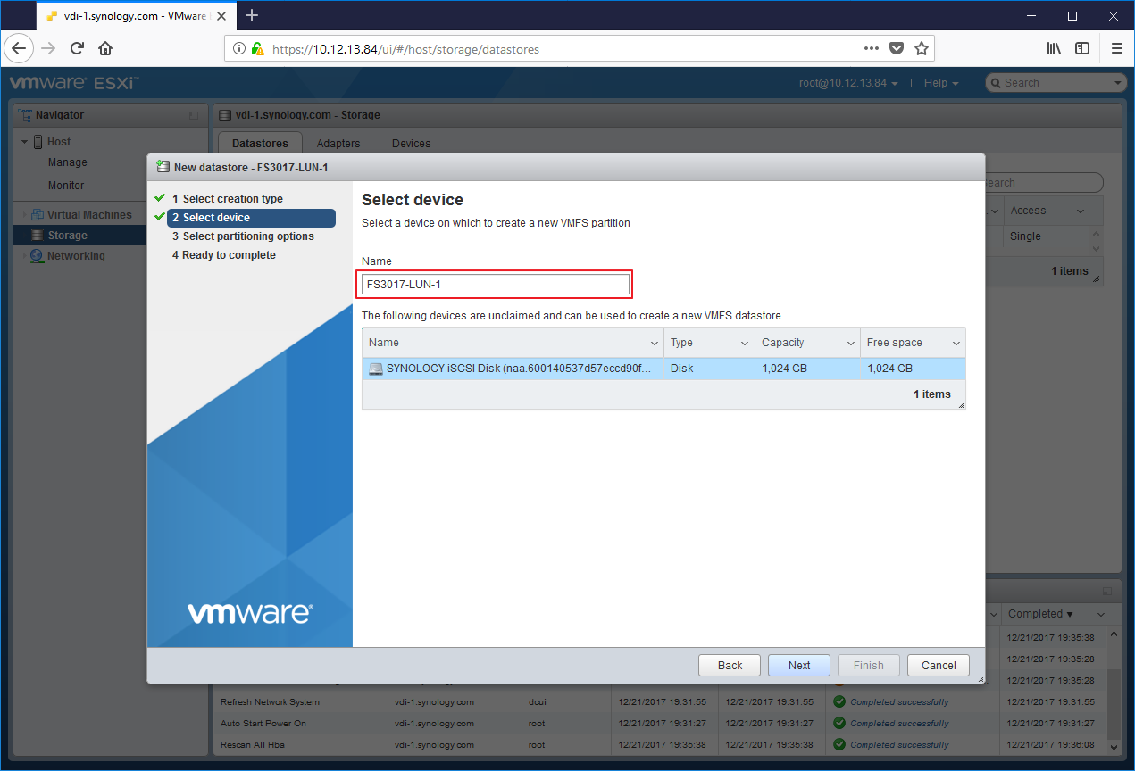Open the root@10.12.13.84 user dropdown
Viewport: 1135px width, 771px height.
(x=848, y=83)
